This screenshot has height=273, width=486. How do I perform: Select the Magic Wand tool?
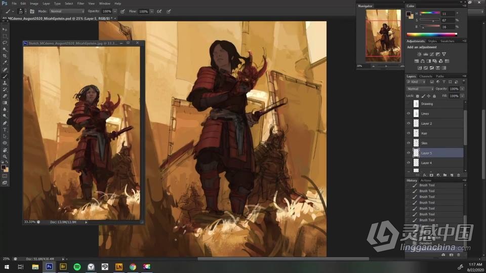point(5,49)
